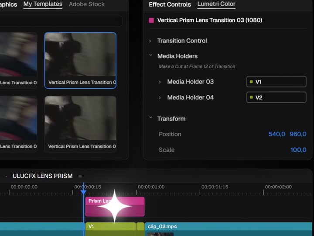Click the white sparkle star icon on the timeline

click(x=115, y=206)
